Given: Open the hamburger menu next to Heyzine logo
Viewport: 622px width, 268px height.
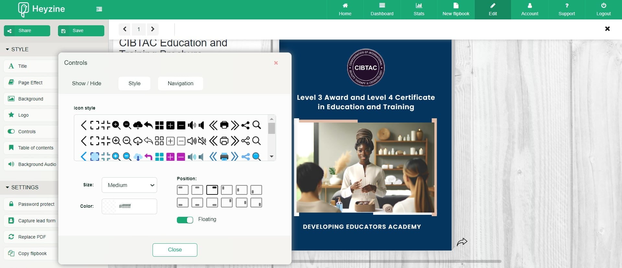Looking at the screenshot, I should pyautogui.click(x=99, y=9).
